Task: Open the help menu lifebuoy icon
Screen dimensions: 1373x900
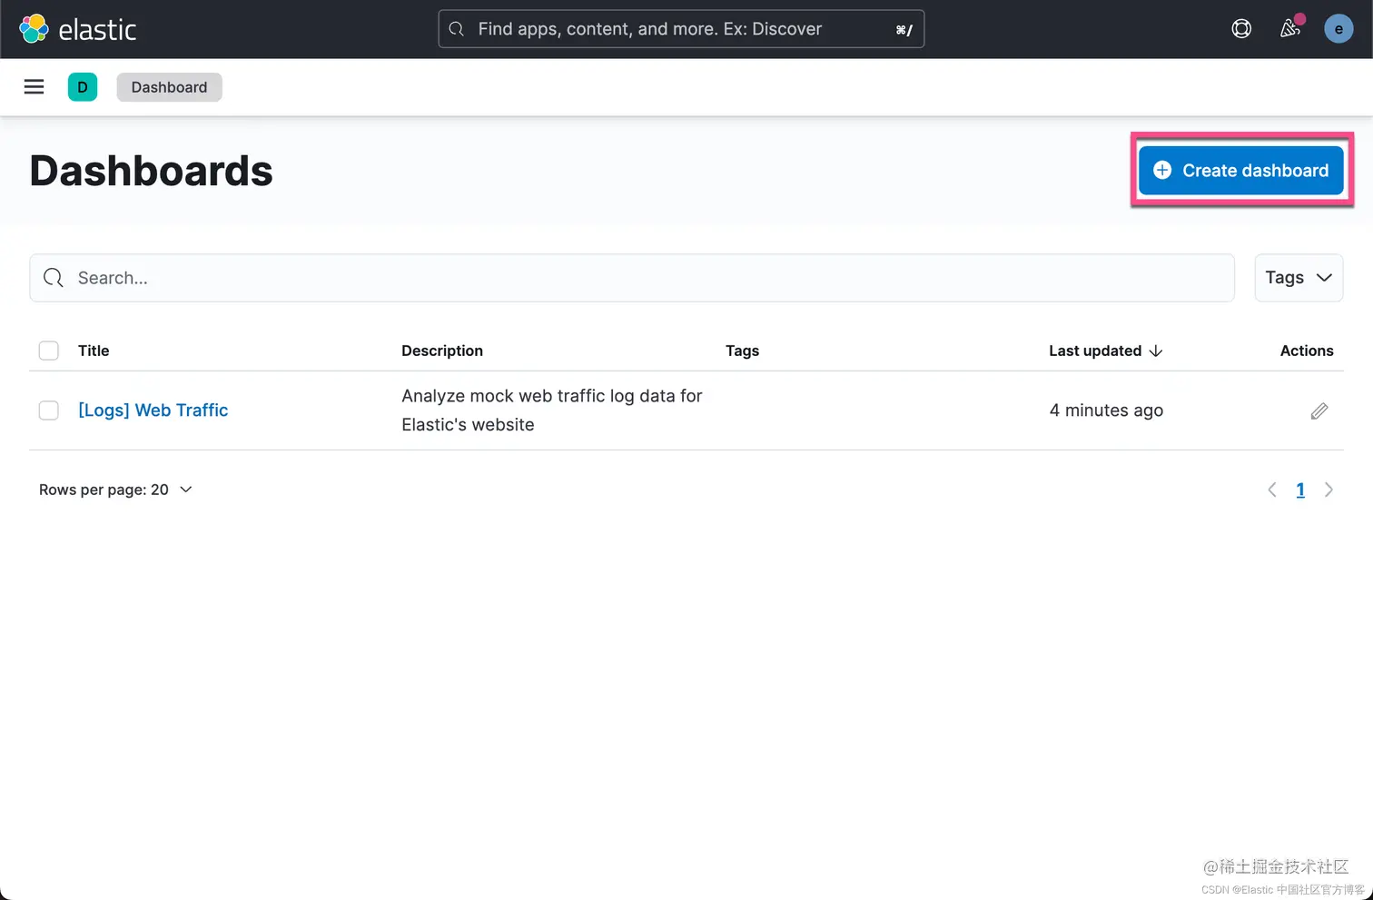Action: point(1241,29)
